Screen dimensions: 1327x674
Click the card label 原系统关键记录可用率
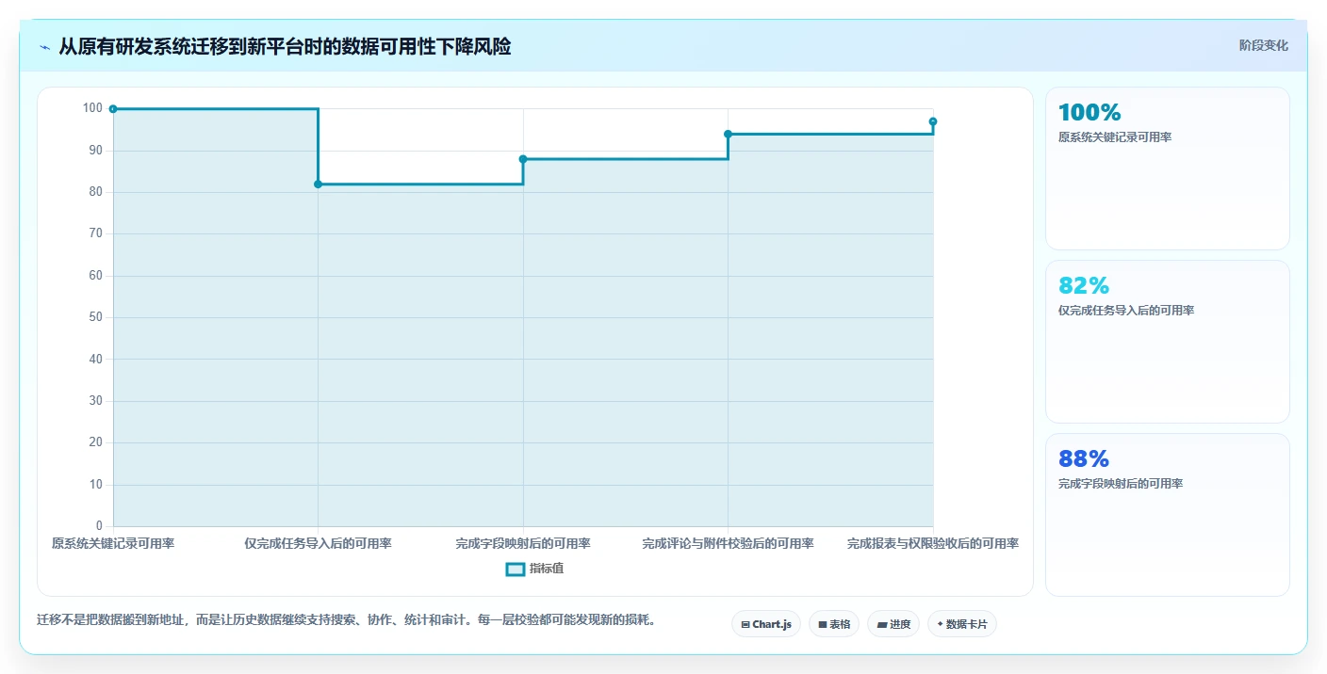coord(1115,137)
